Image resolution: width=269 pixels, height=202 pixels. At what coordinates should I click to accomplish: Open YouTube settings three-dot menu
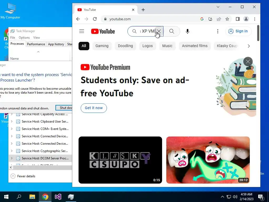218,31
